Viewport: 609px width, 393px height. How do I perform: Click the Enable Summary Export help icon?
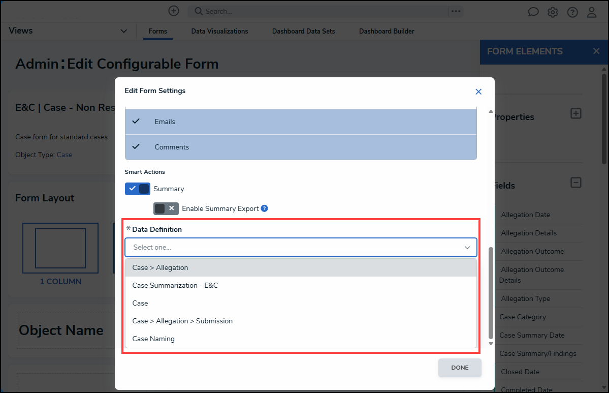[264, 208]
